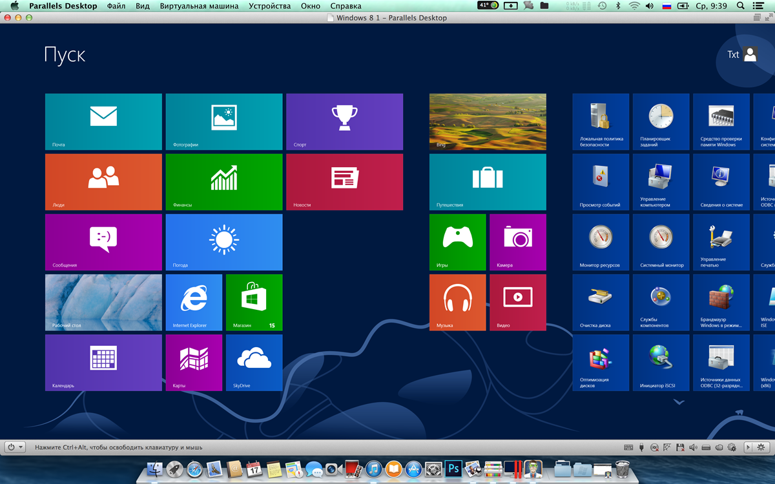Image resolution: width=775 pixels, height=484 pixels.
Task: Open virtual machine configuration gear icon
Action: pos(760,447)
